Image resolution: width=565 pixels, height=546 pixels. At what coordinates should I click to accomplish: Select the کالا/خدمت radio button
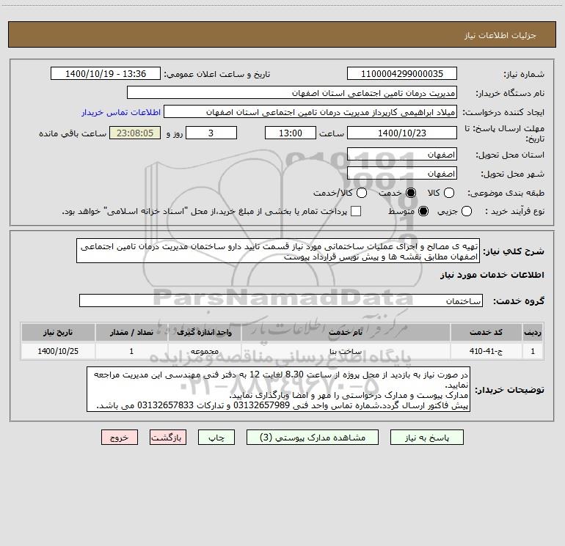(362, 193)
